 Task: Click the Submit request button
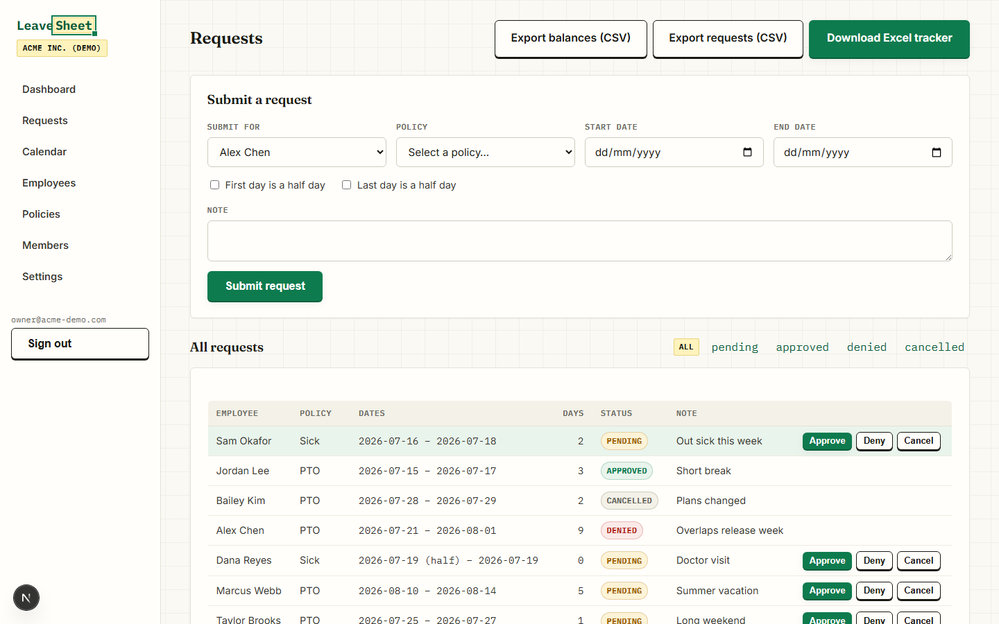click(265, 286)
